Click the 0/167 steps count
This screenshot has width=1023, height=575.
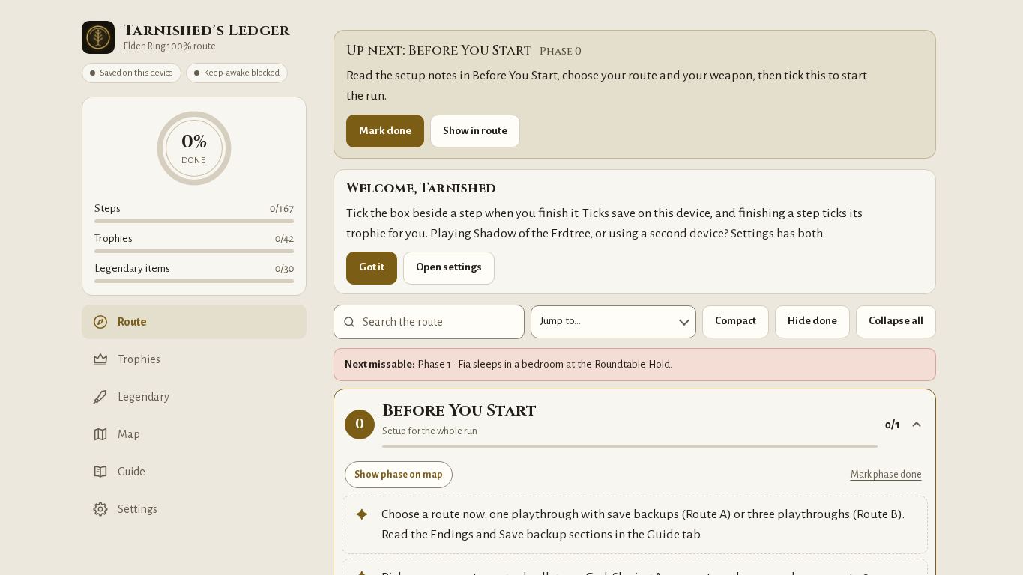282,209
